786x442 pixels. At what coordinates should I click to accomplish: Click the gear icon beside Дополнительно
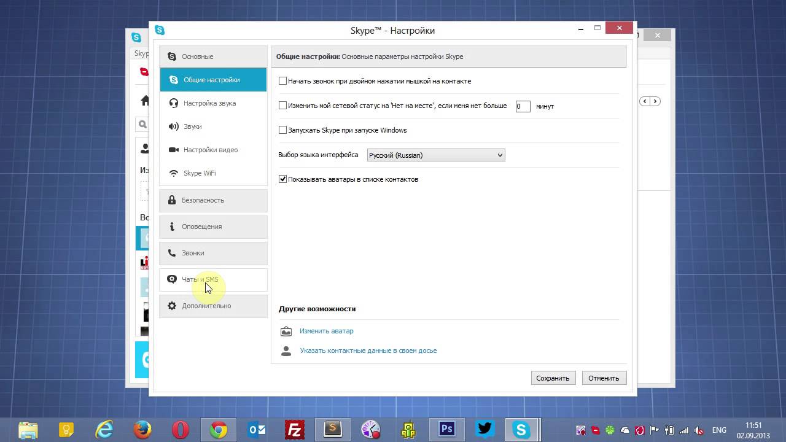click(x=172, y=306)
